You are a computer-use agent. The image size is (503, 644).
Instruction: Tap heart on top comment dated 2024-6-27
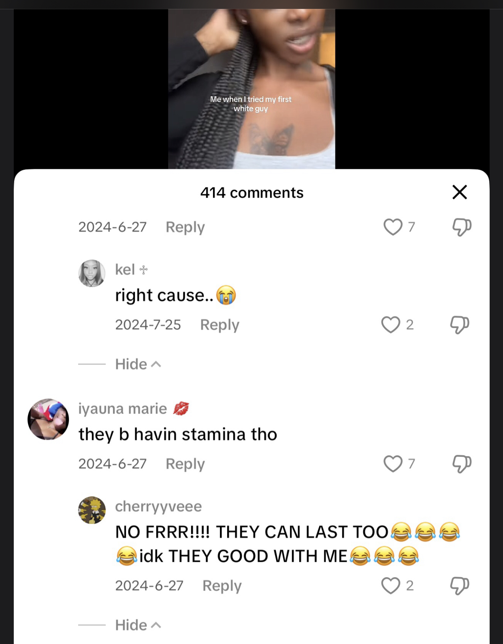[393, 227]
